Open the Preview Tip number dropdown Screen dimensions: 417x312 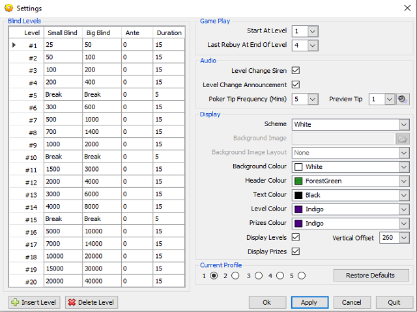click(390, 99)
